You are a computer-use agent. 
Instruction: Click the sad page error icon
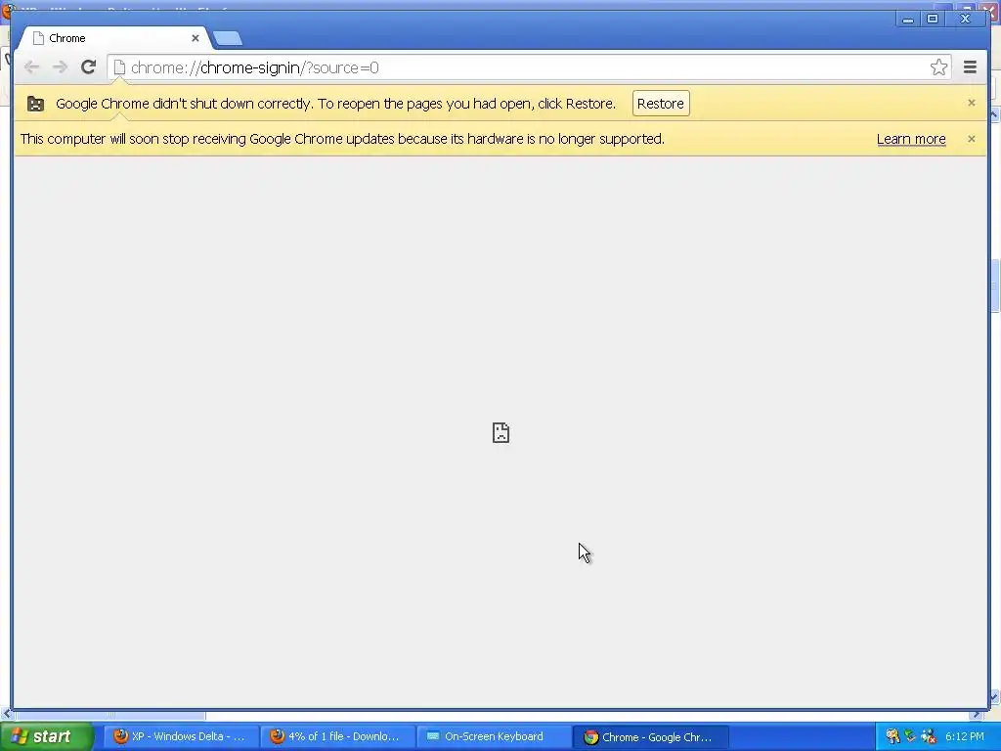pos(501,432)
